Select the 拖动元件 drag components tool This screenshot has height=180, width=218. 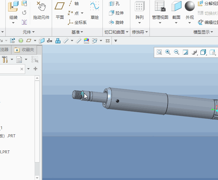[x=41, y=10]
